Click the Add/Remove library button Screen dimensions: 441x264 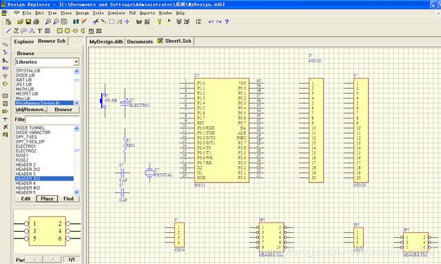pyautogui.click(x=31, y=110)
